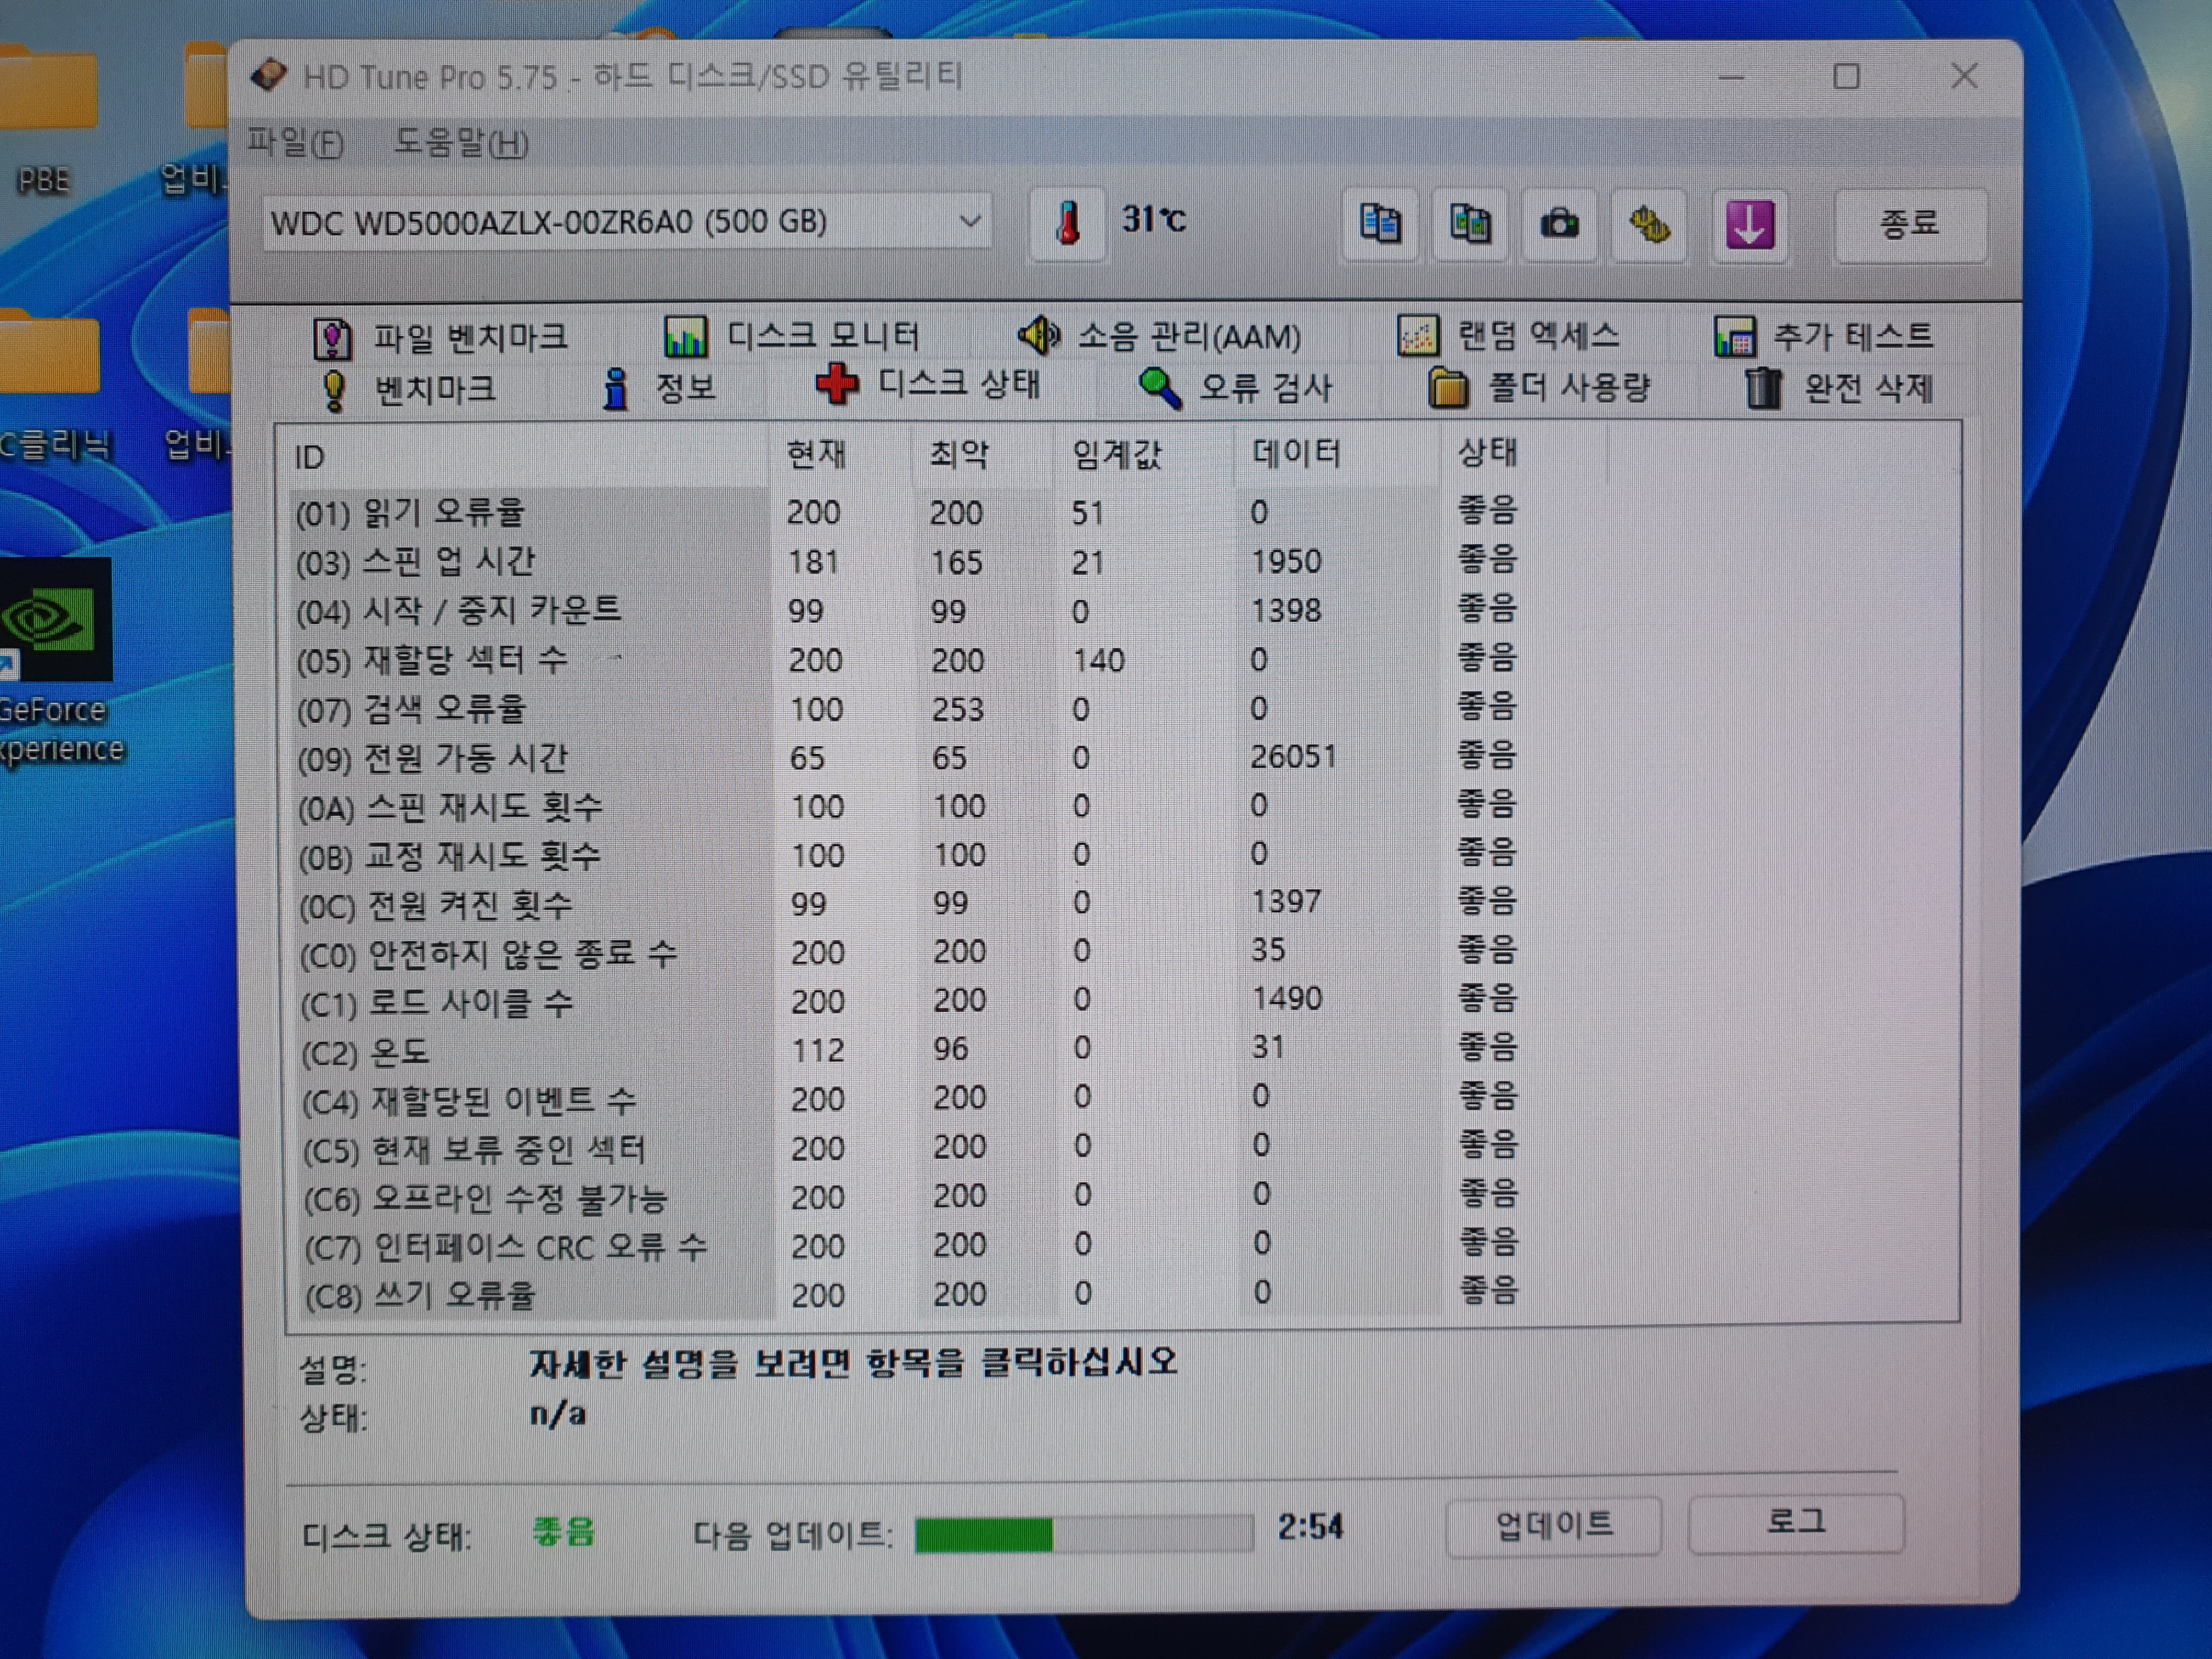Click the camera save screenshot icon

[1559, 224]
